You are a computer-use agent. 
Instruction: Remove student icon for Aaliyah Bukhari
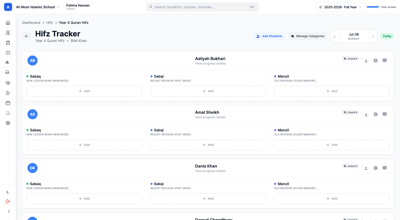click(366, 61)
